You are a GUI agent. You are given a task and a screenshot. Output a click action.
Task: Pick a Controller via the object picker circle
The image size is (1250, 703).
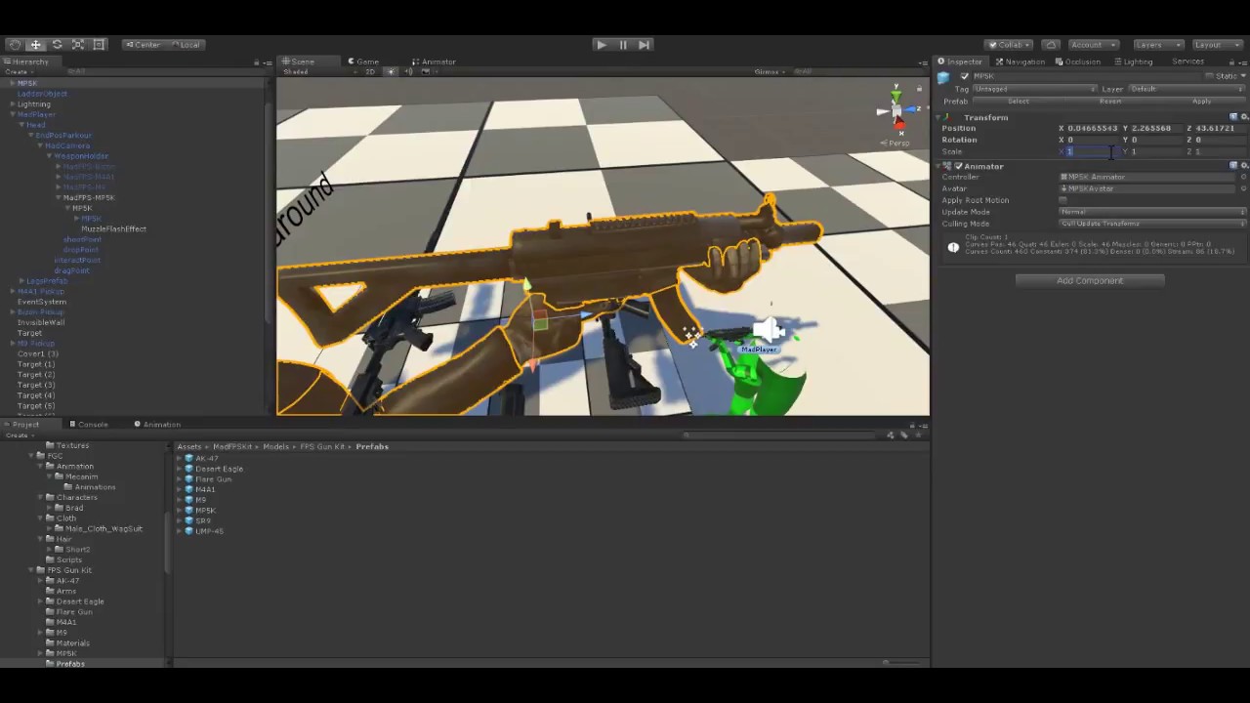point(1243,177)
